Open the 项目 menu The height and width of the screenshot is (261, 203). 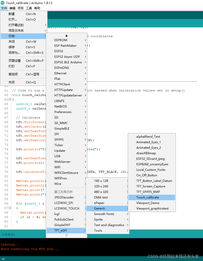20,8
